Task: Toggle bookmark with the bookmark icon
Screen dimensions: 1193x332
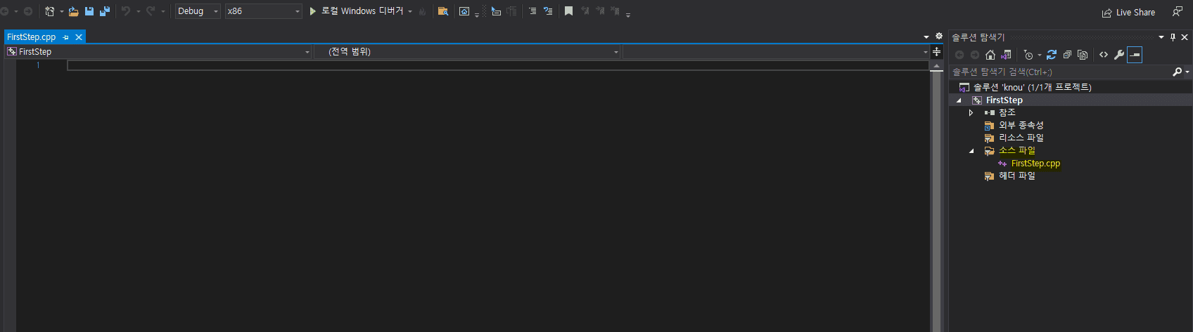Action: 569,11
